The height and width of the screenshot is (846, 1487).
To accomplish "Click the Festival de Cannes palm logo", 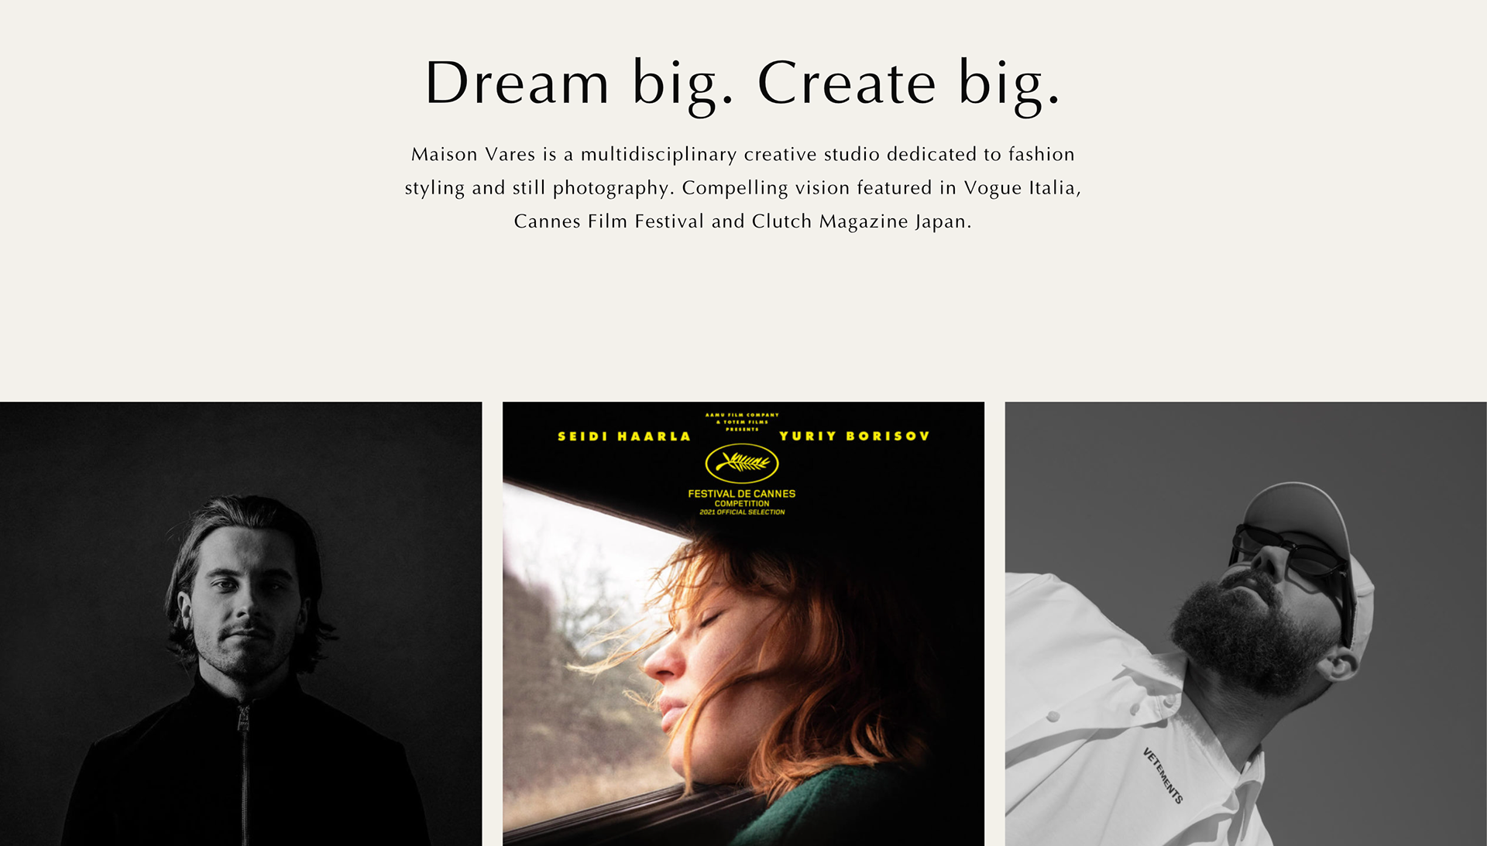I will [742, 464].
